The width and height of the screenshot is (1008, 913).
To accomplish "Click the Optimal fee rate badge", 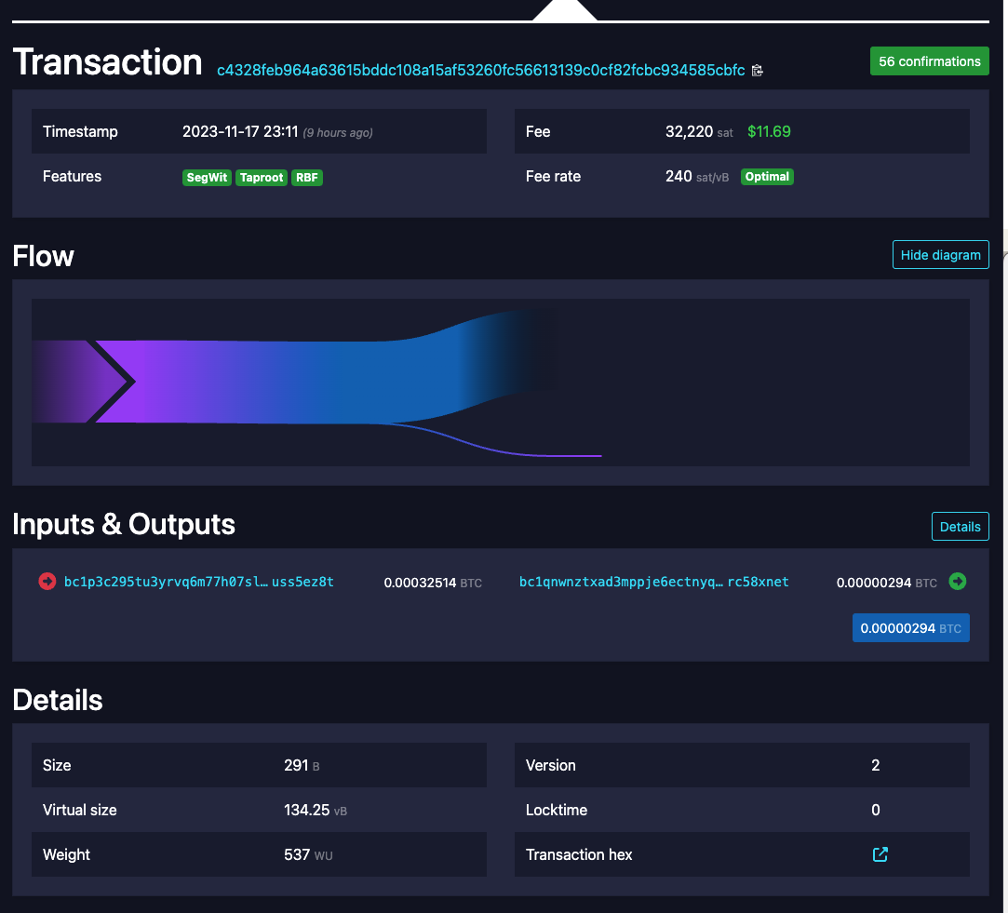I will [x=767, y=177].
